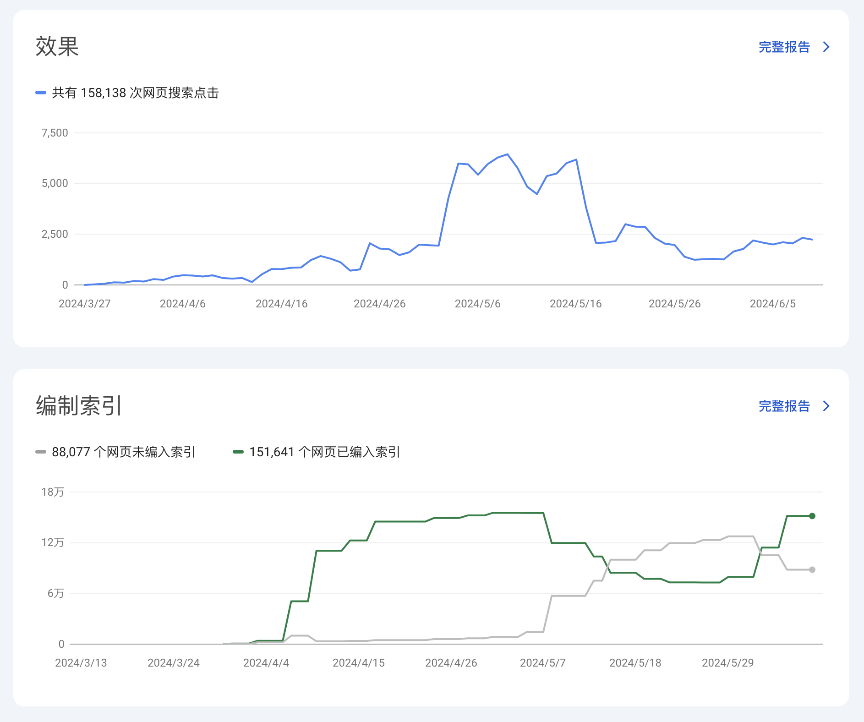Click the 2024/3/27 date label
864x722 pixels.
pos(85,304)
